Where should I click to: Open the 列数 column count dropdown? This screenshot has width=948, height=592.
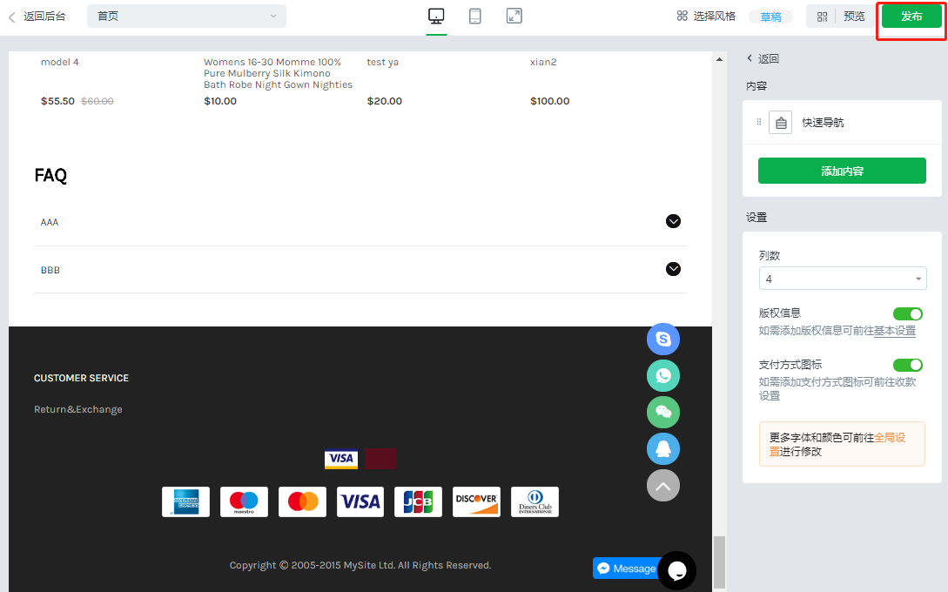coord(843,279)
